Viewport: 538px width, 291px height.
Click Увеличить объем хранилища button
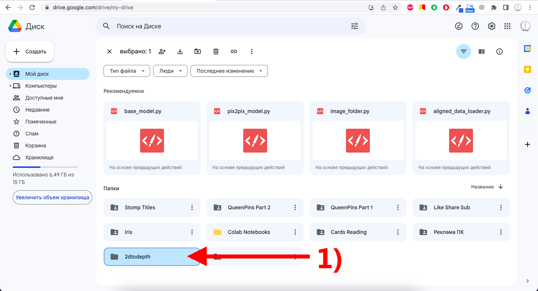(52, 197)
